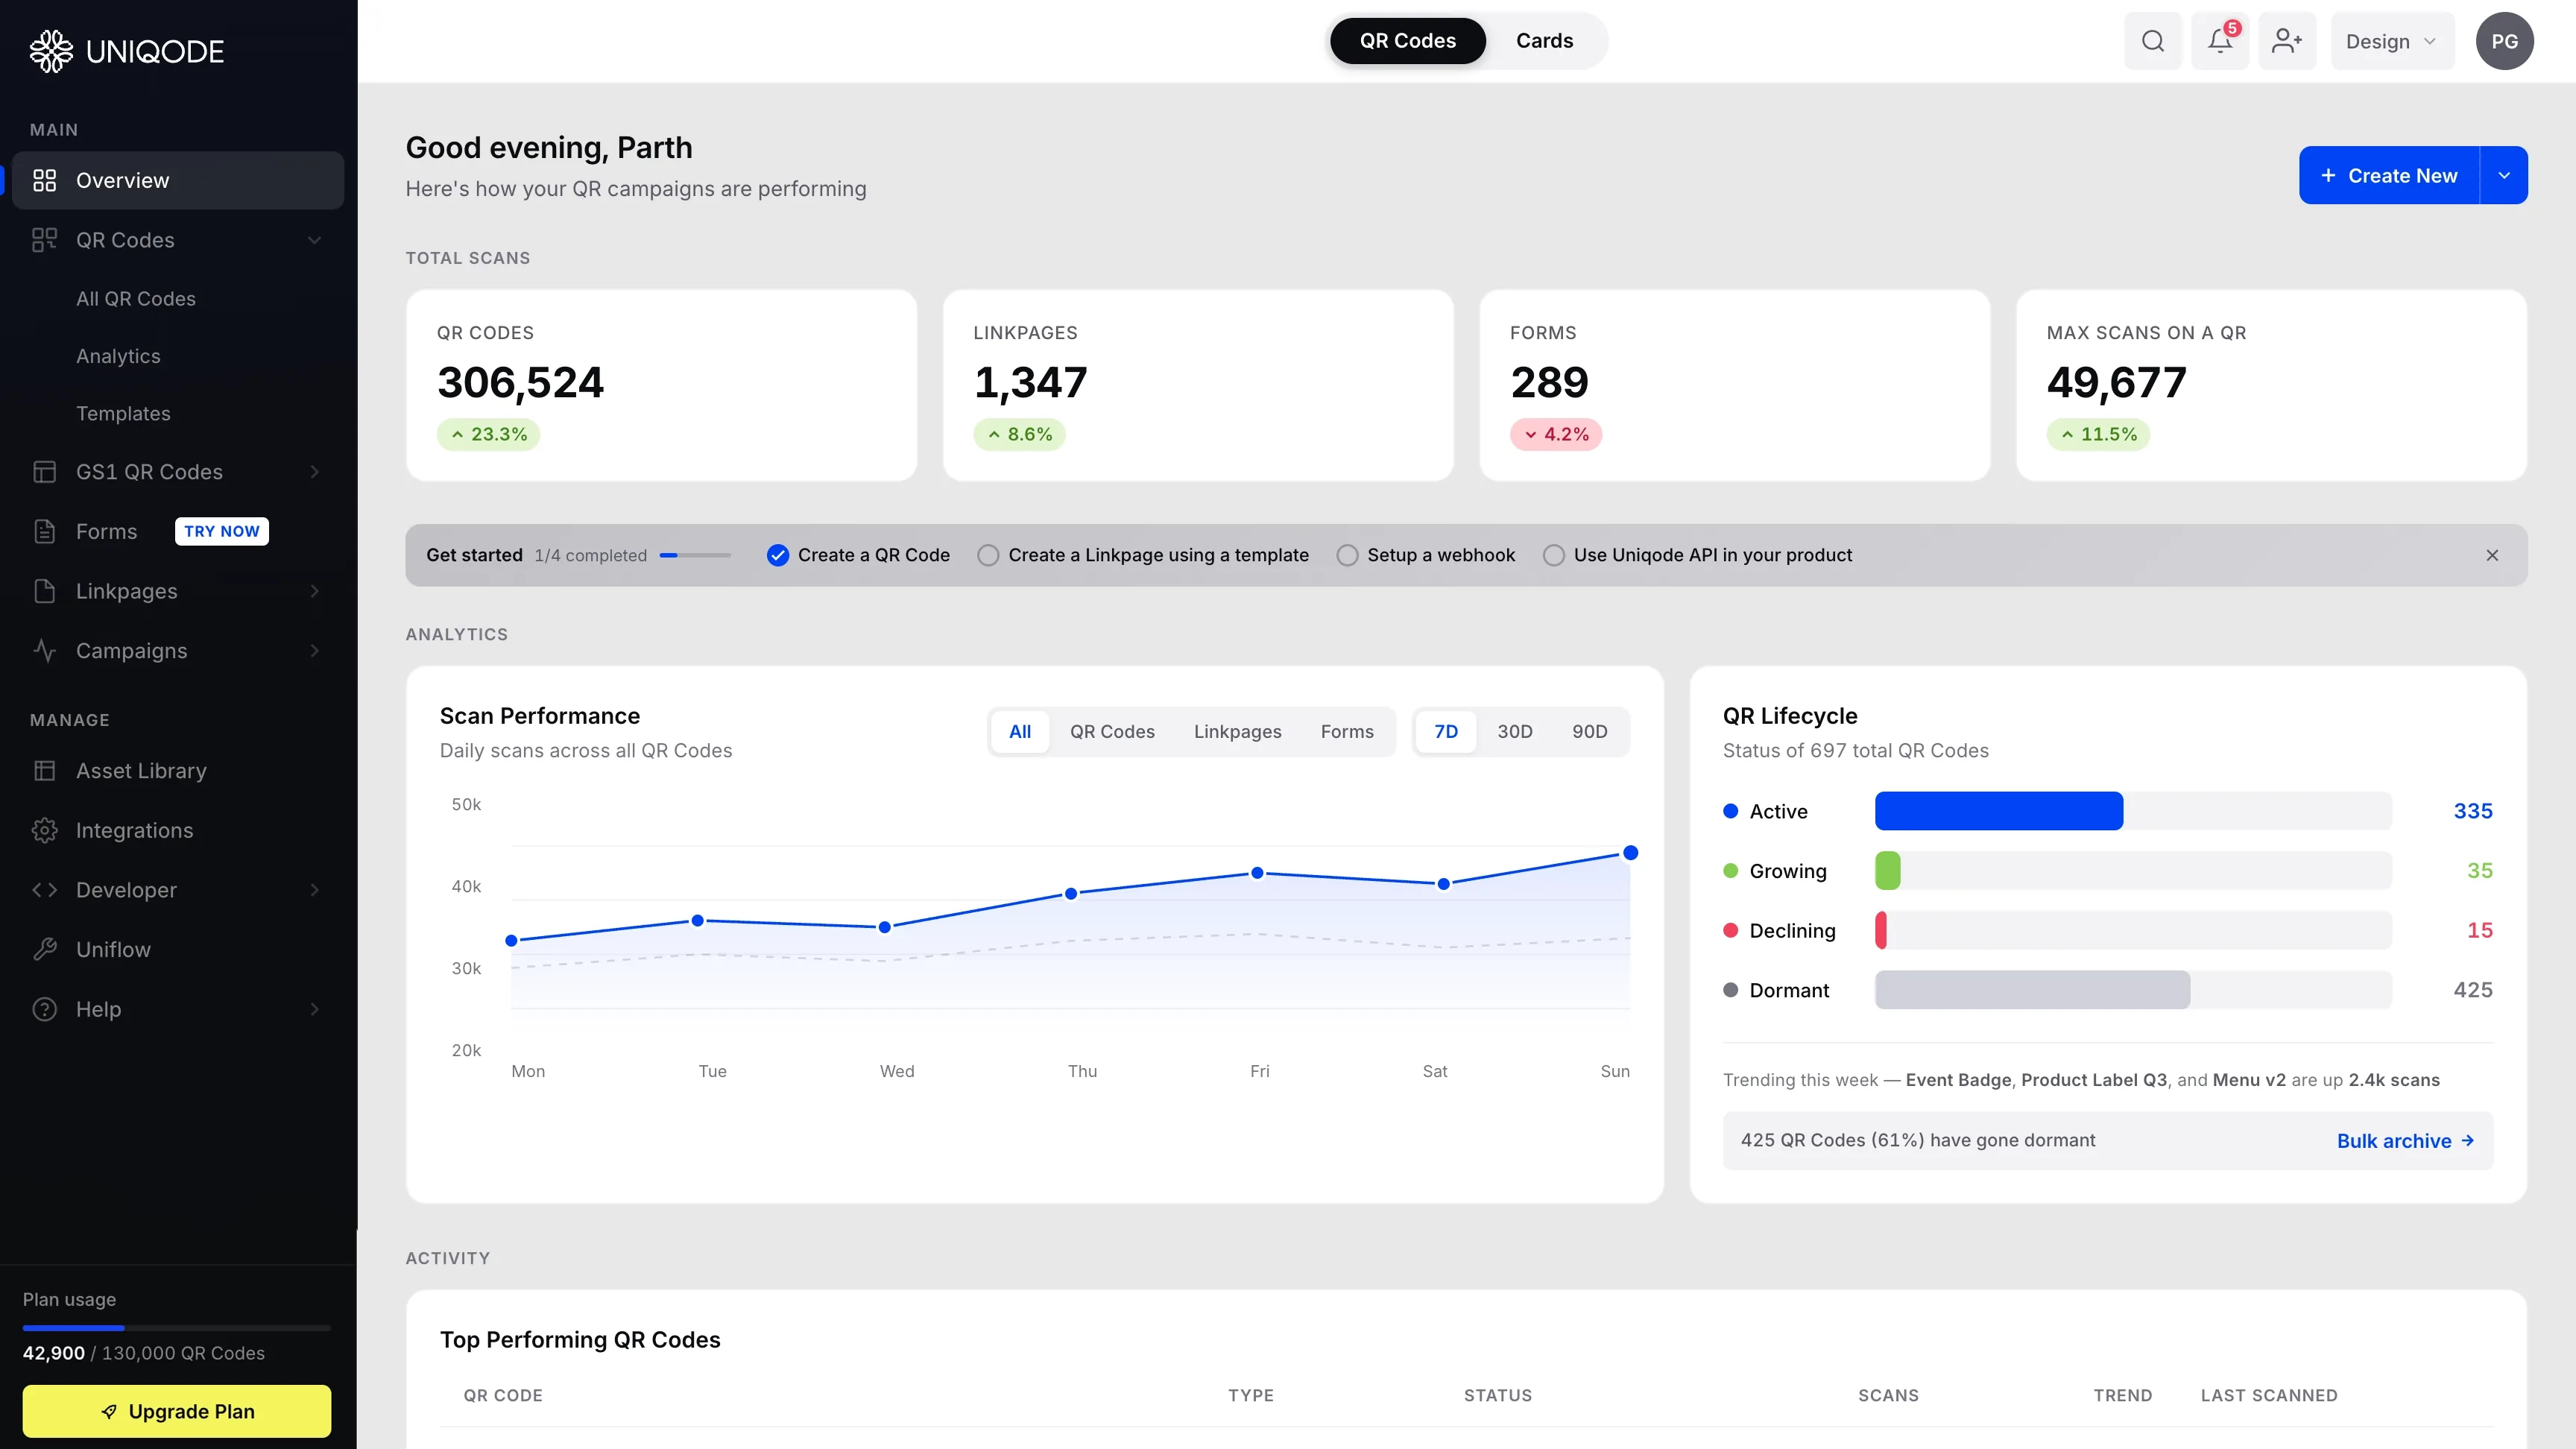Click the Integrations gear icon

44,830
